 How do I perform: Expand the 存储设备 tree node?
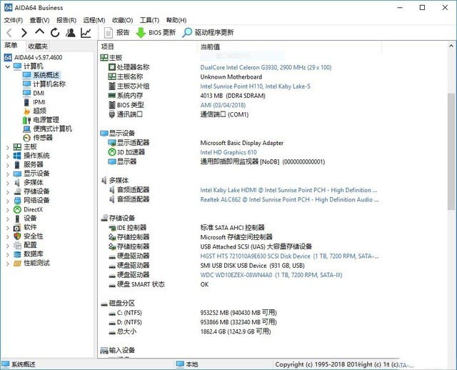8,192
